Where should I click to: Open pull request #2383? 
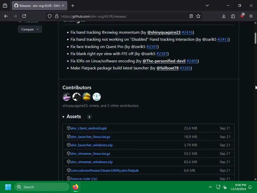pyautogui.click(x=185, y=68)
